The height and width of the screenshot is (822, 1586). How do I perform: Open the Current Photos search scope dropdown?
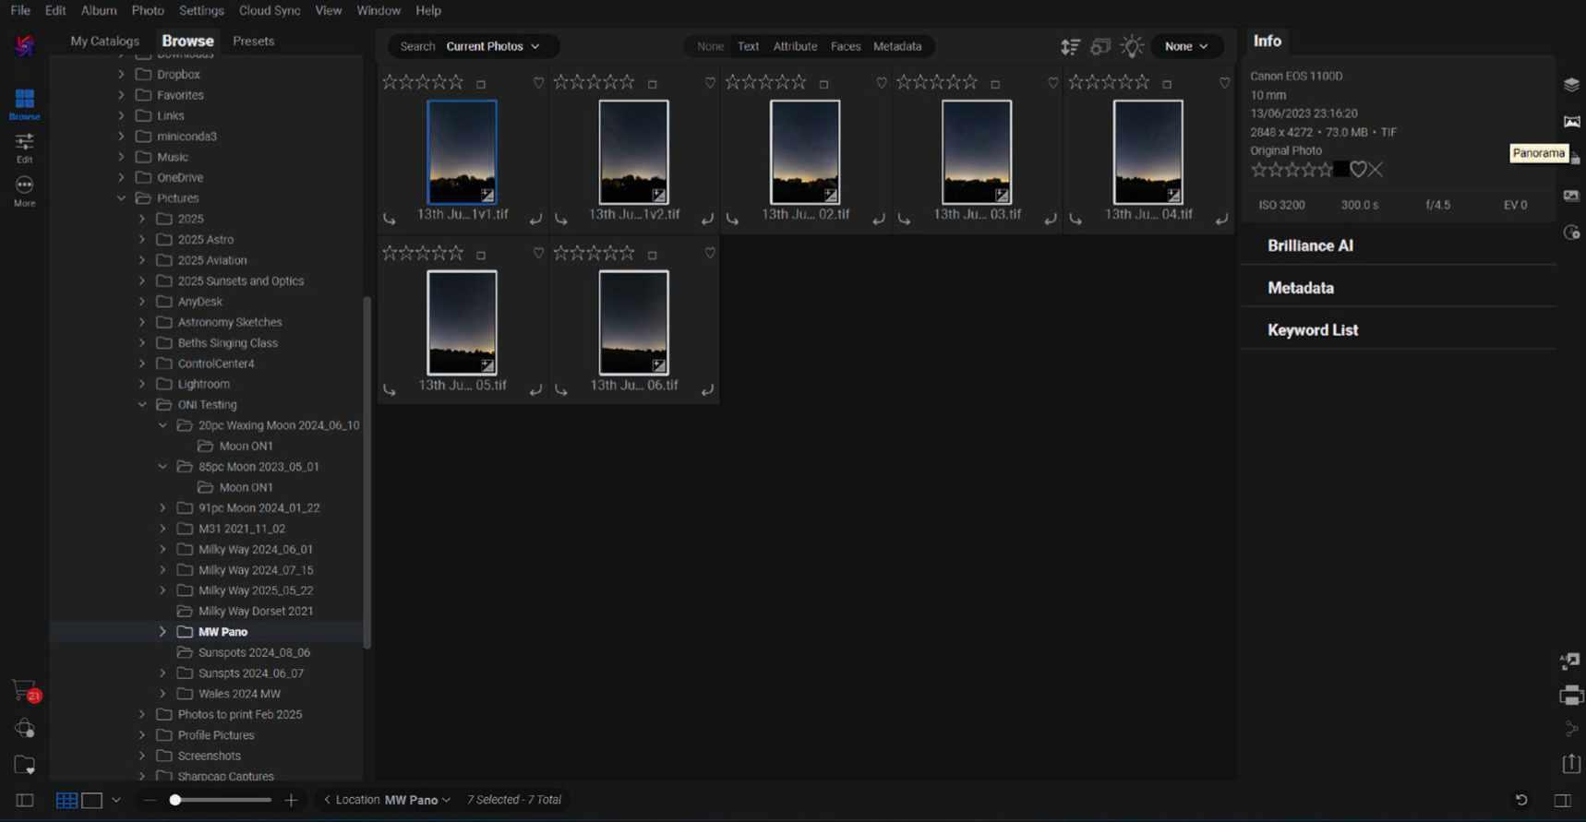(x=492, y=46)
